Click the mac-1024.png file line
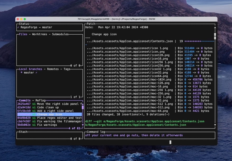232x161 pixels. pyautogui.click(x=150, y=80)
